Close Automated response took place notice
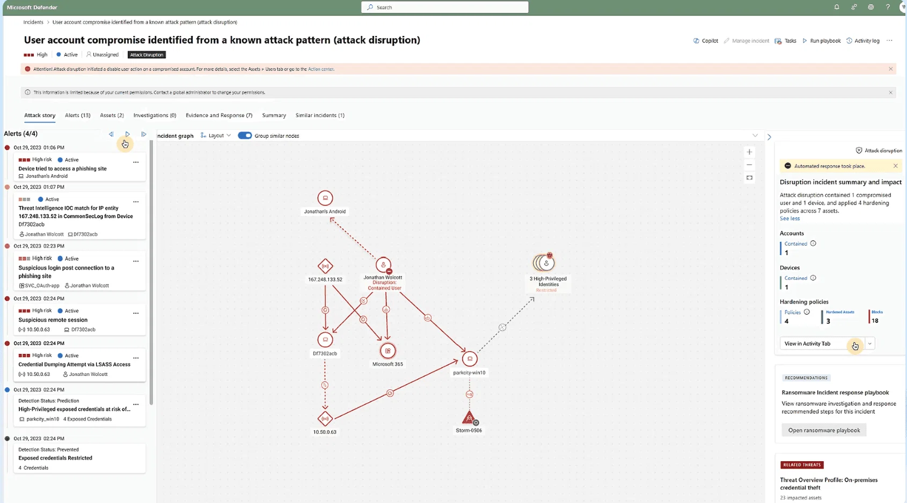This screenshot has width=907, height=503. click(x=895, y=166)
